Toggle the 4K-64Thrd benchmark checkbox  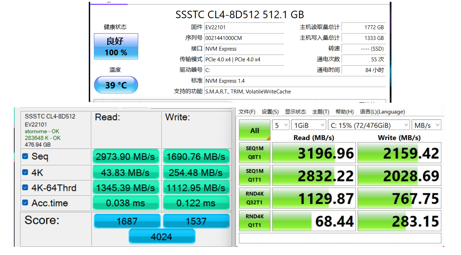(25, 188)
